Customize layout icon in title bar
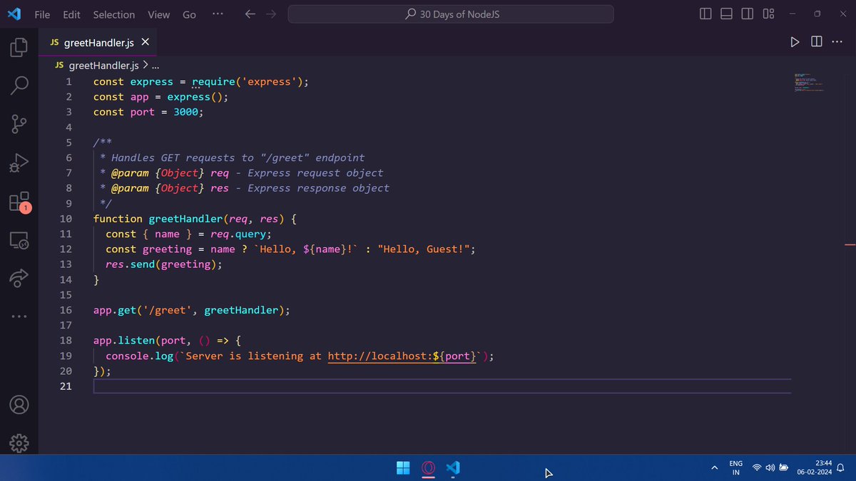 coord(768,14)
